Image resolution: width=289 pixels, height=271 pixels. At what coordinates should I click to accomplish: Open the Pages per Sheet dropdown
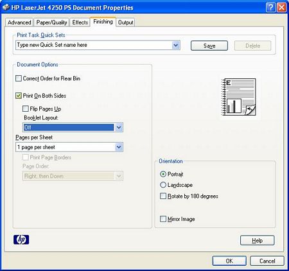[119, 147]
